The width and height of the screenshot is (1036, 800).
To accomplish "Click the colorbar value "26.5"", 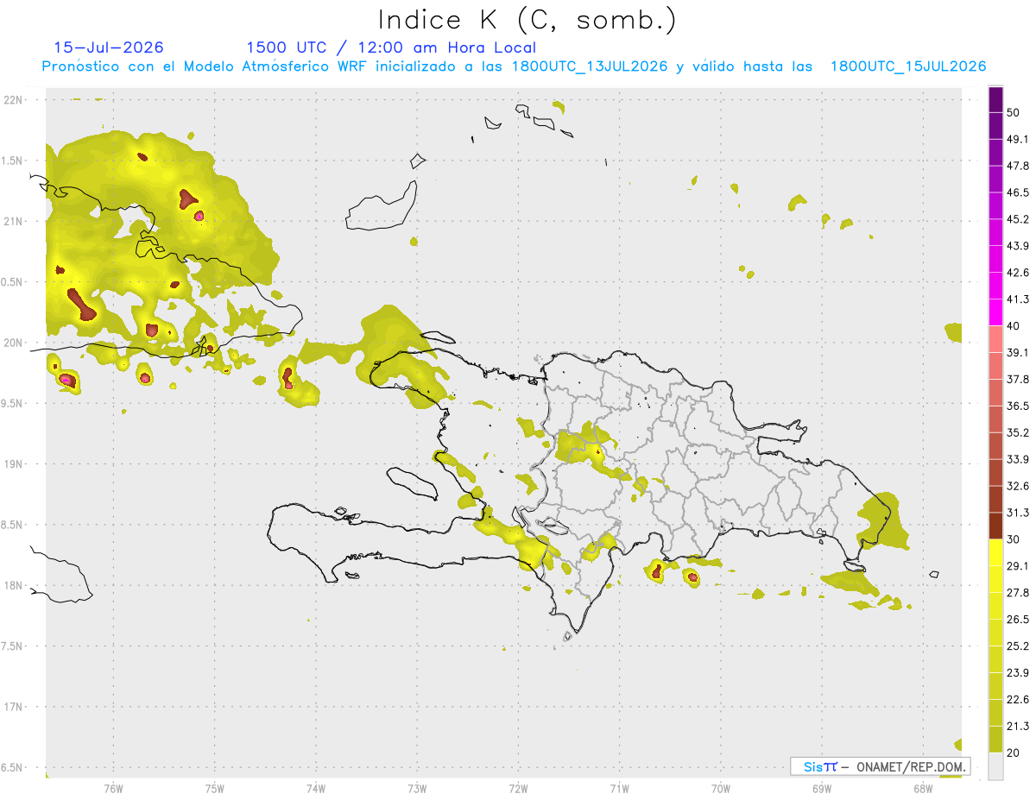I will click(1018, 620).
